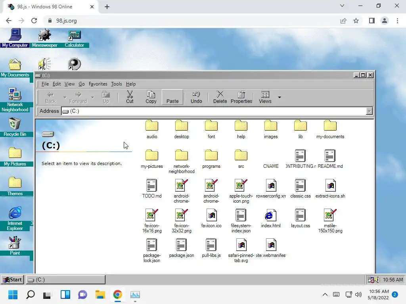Open the Help menu
This screenshot has width=406, height=304.
tap(131, 84)
